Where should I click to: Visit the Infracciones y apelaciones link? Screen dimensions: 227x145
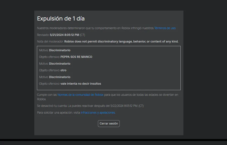click(x=98, y=113)
